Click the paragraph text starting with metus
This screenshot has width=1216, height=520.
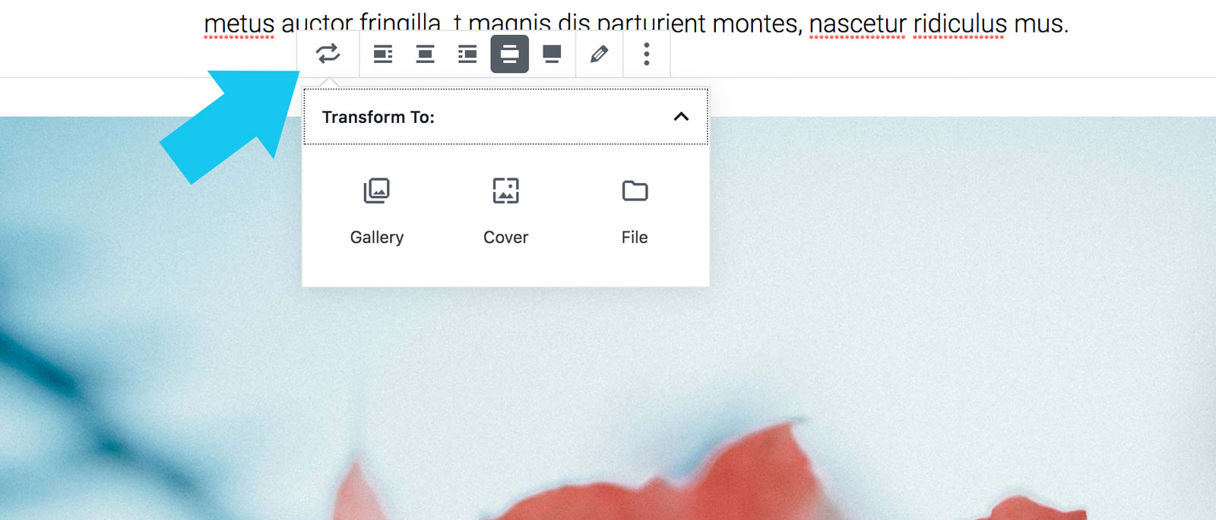pos(636,23)
